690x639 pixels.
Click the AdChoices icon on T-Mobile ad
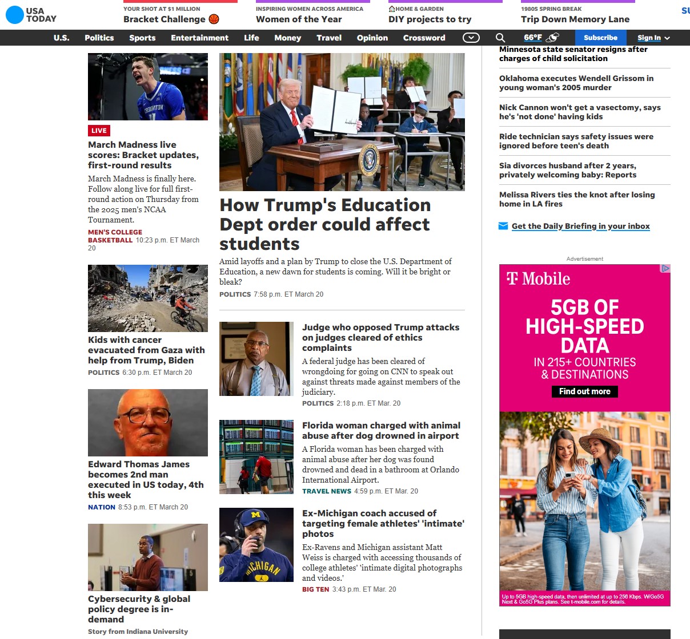pos(665,268)
